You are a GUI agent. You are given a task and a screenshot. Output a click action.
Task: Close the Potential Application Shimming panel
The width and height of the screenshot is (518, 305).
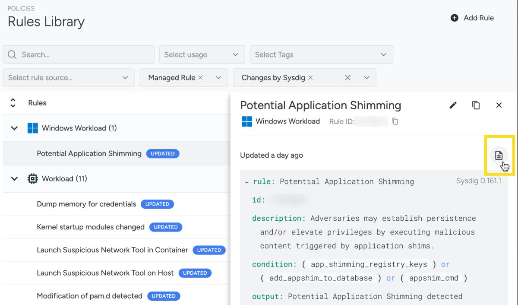[x=499, y=105]
